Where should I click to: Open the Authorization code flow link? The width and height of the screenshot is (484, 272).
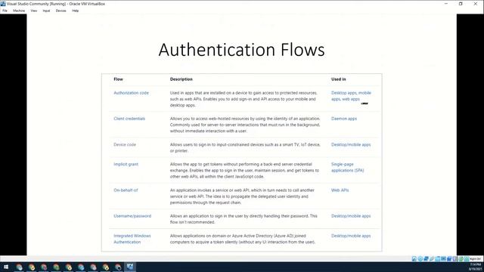pos(131,93)
